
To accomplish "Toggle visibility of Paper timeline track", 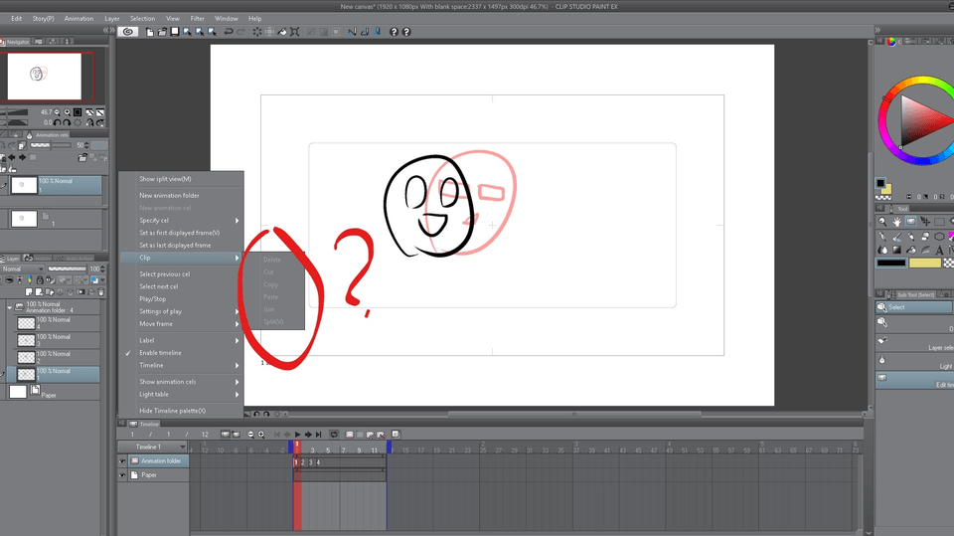I will 123,475.
